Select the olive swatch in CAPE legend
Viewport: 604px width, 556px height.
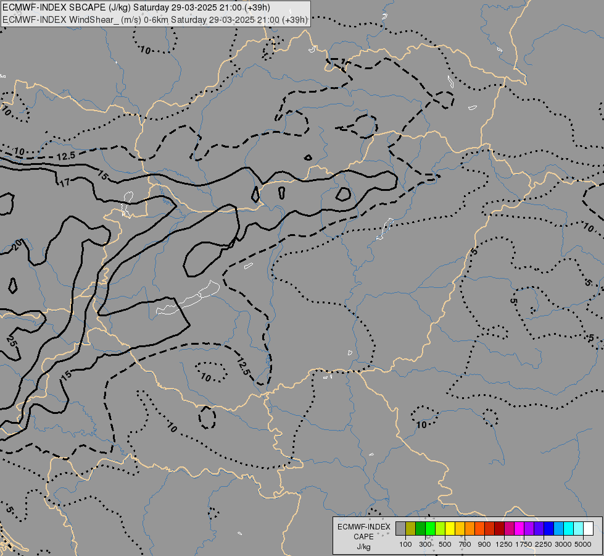tap(410, 529)
